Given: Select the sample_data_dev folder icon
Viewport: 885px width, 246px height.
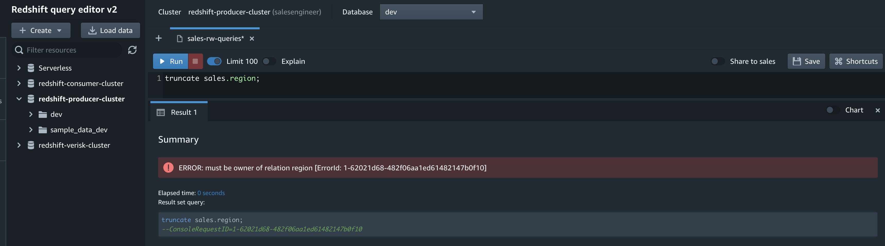Looking at the screenshot, I should click(42, 130).
